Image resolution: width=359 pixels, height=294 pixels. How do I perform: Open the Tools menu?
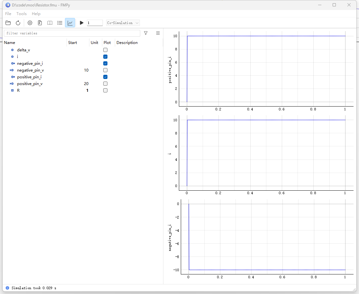tap(22, 14)
